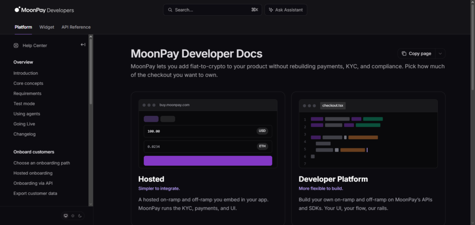Image resolution: width=475 pixels, height=225 pixels.
Task: Click the copy icon in Copy page
Action: click(x=404, y=54)
